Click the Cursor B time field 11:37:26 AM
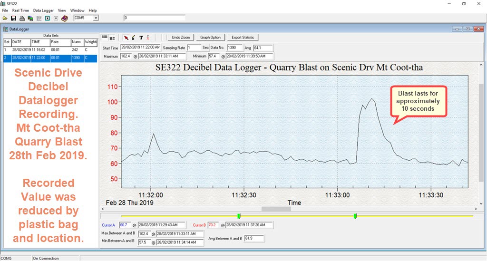Viewport: 487px width, 261px height. tap(249, 225)
